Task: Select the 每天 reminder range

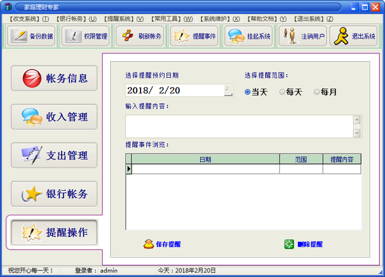Action: (x=282, y=93)
